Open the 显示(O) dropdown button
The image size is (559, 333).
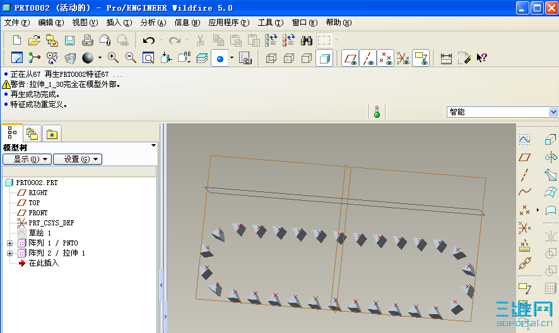pos(27,159)
